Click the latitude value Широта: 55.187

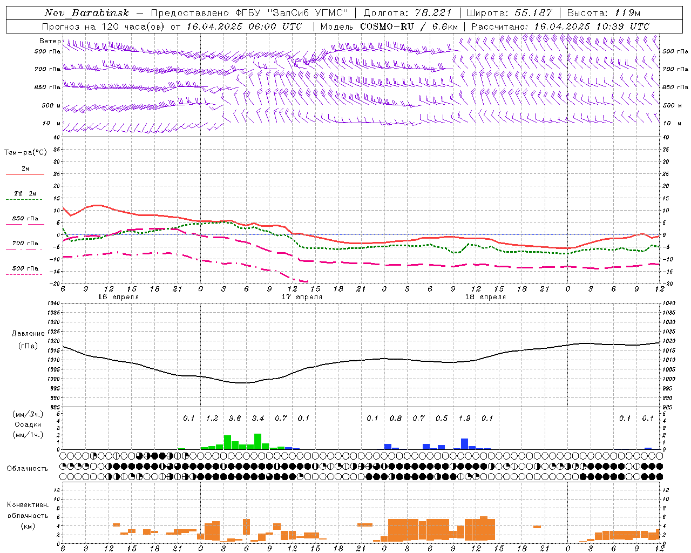pos(509,13)
